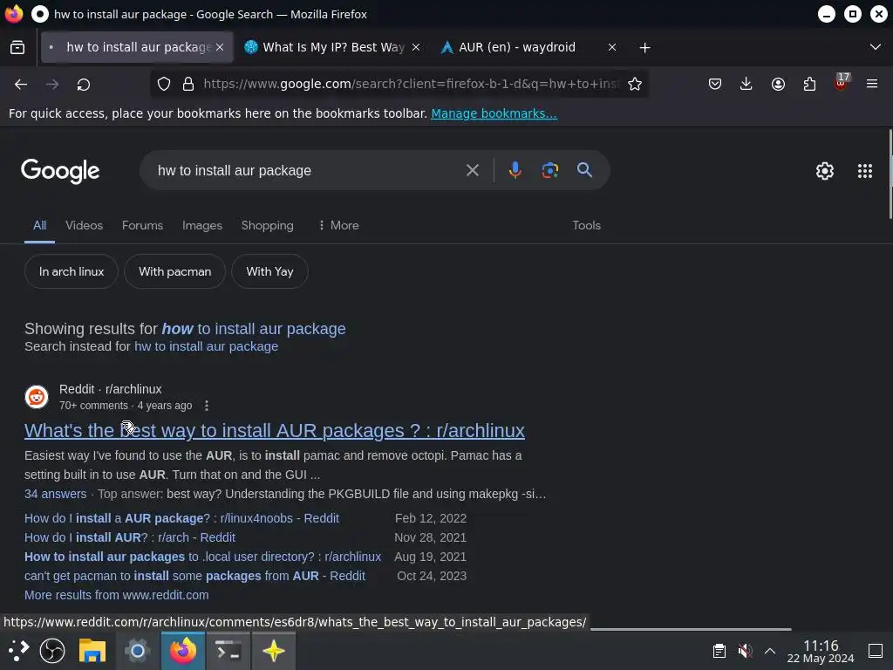Open How do I install a AUR package link

[181, 518]
